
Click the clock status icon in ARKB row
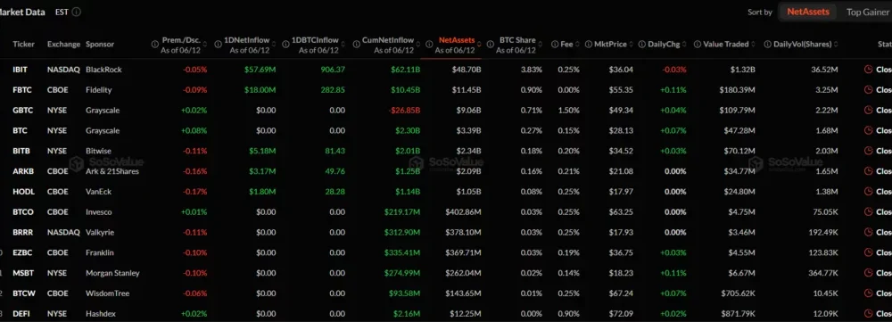[x=868, y=171]
